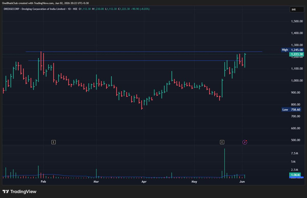
Task: Click the 2.5M volume axis label
Action: 295,170
